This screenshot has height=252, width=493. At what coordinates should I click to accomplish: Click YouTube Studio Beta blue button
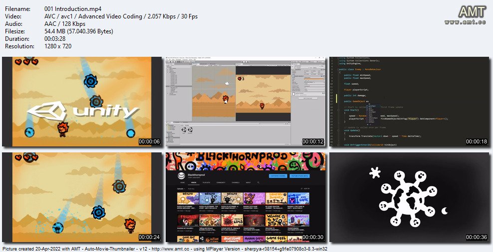pos(299,176)
